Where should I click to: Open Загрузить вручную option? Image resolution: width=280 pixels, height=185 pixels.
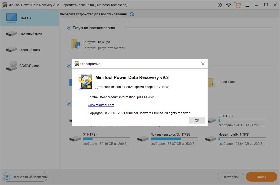[96, 42]
